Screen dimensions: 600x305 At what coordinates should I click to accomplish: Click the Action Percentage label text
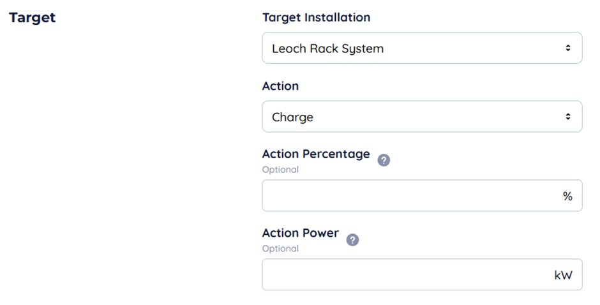(315, 154)
